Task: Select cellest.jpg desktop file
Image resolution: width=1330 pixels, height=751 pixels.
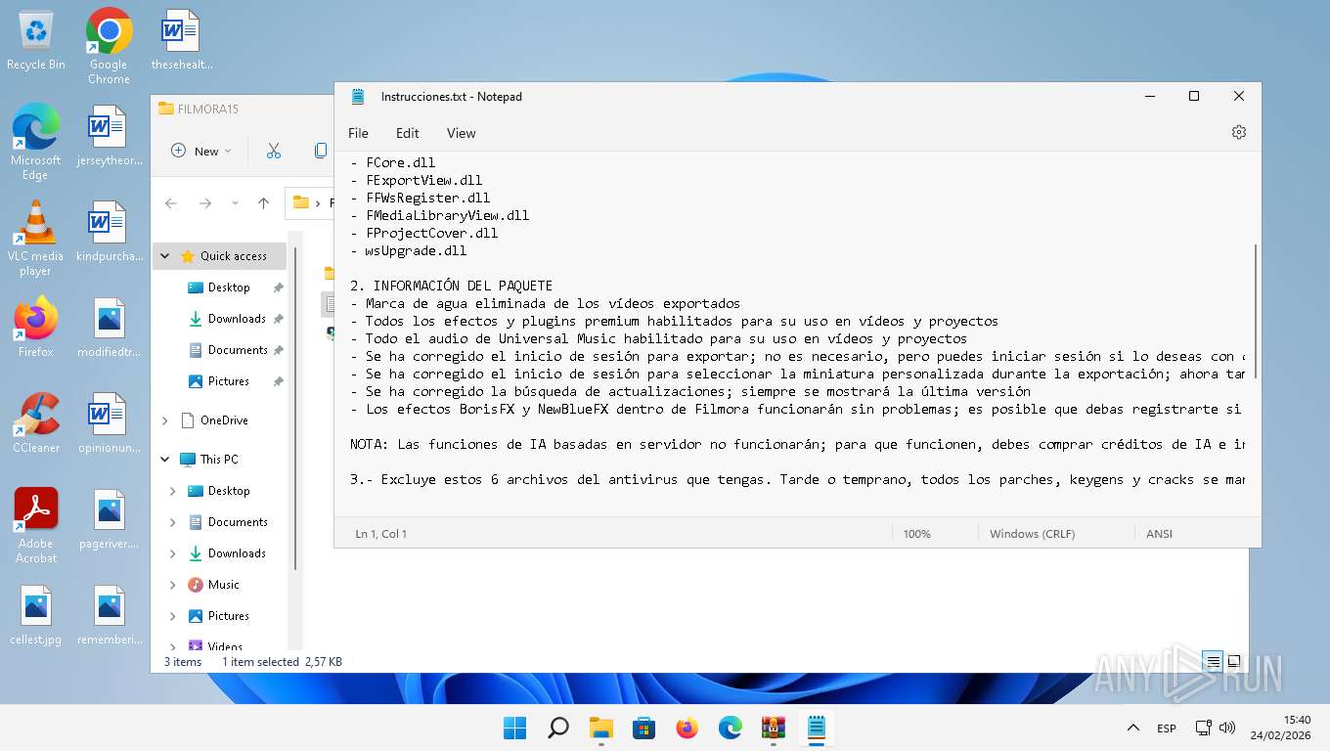Action: click(35, 614)
